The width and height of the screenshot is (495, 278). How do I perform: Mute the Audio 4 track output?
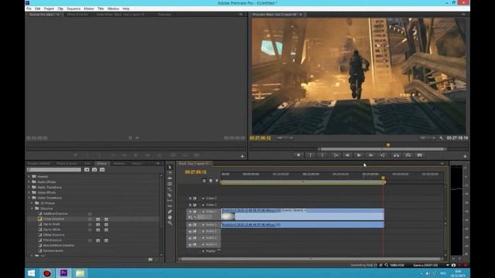pos(190,245)
